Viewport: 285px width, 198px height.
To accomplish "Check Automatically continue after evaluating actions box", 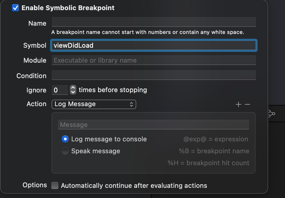I will (55, 185).
